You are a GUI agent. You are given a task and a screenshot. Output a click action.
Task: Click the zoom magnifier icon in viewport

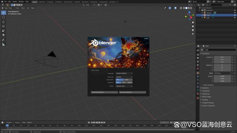click(x=193, y=23)
